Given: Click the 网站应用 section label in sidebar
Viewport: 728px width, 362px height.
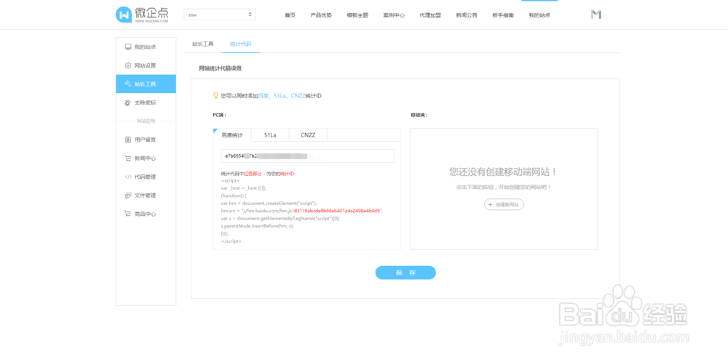Looking at the screenshot, I should pos(146,121).
